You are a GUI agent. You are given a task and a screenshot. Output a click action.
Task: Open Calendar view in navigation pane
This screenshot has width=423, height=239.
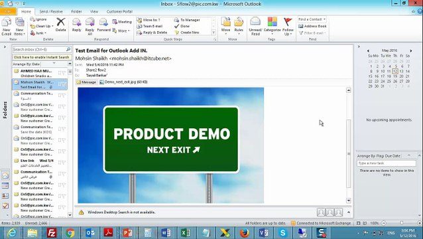coord(5,185)
